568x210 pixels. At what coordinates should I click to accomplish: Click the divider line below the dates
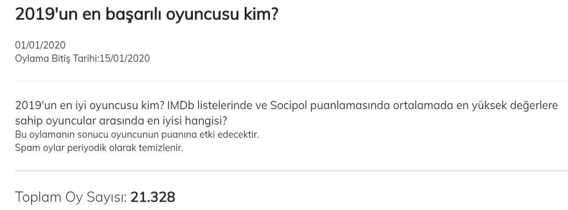pyautogui.click(x=291, y=81)
